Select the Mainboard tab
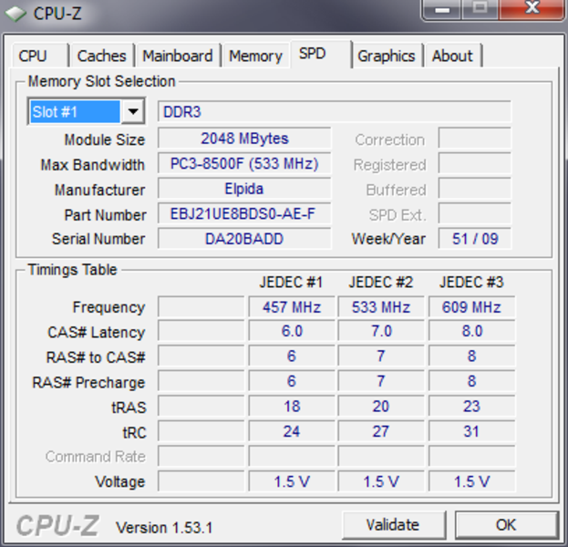568x547 pixels. coord(178,56)
